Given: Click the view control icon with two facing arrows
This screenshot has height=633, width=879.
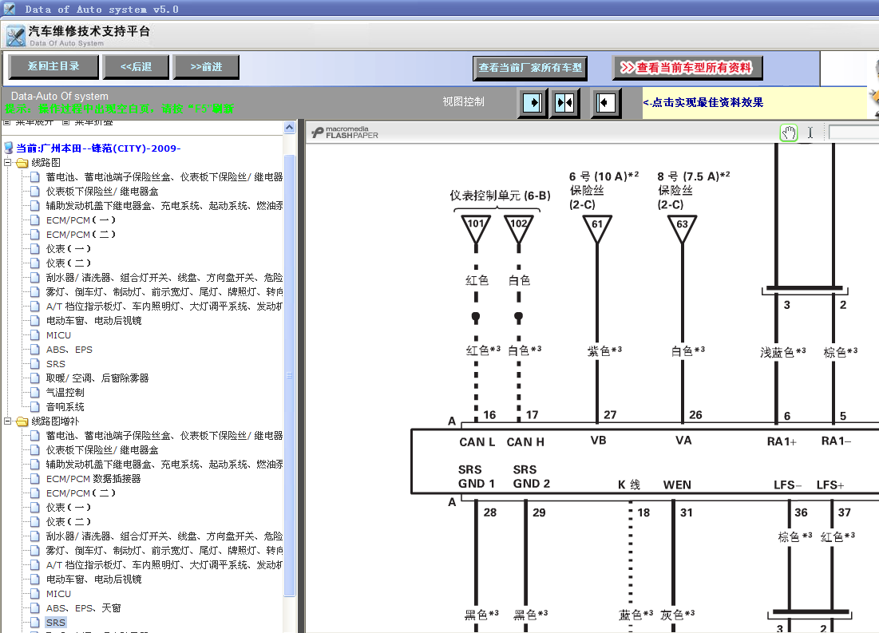Looking at the screenshot, I should (x=564, y=103).
